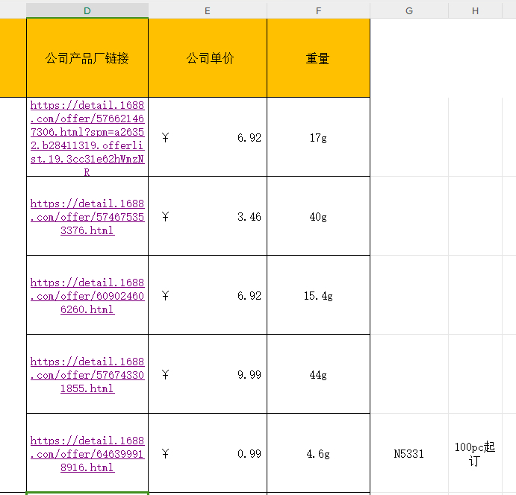The image size is (516, 495).
Task: Click the price cell showing 9.99
Action: click(208, 375)
